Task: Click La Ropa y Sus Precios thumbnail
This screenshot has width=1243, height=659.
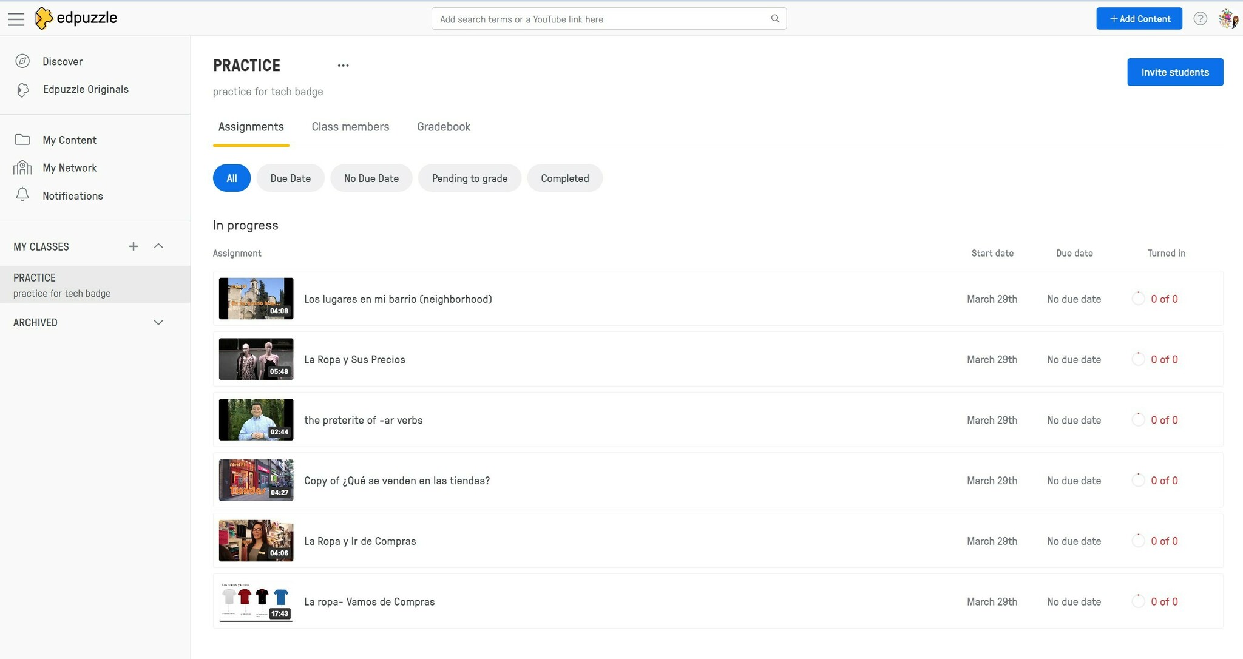Action: [x=256, y=359]
